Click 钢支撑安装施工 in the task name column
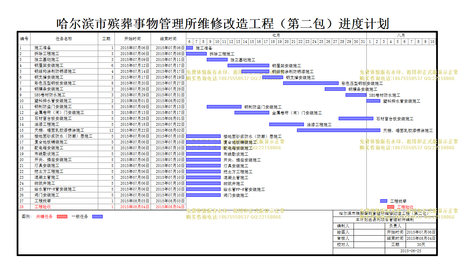The width and height of the screenshot is (458, 272). tap(49, 77)
